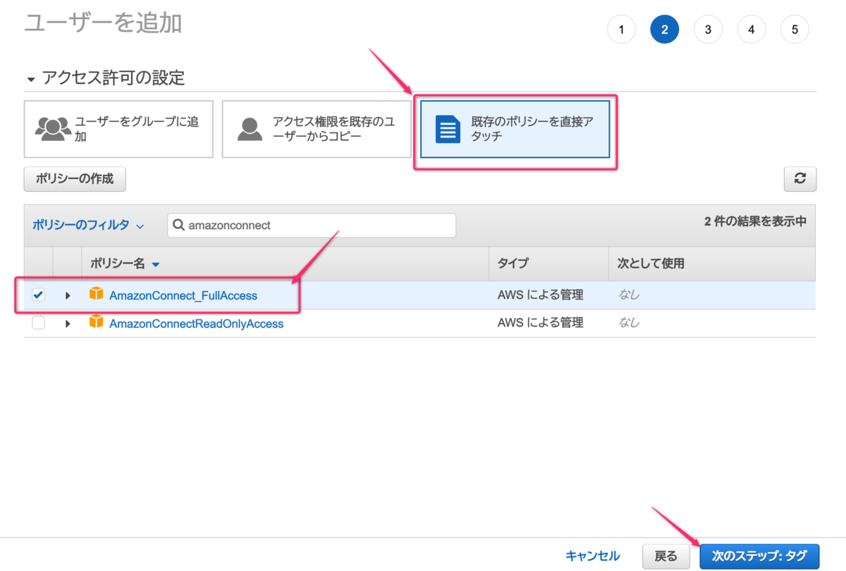Click current wizard step 2
The width and height of the screenshot is (846, 571).
point(665,30)
